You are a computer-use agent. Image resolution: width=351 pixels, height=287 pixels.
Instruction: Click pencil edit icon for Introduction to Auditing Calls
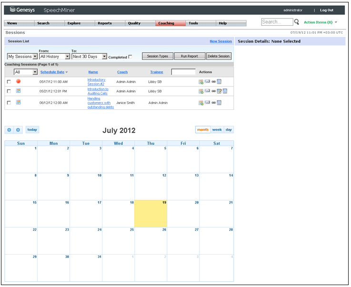219,91
